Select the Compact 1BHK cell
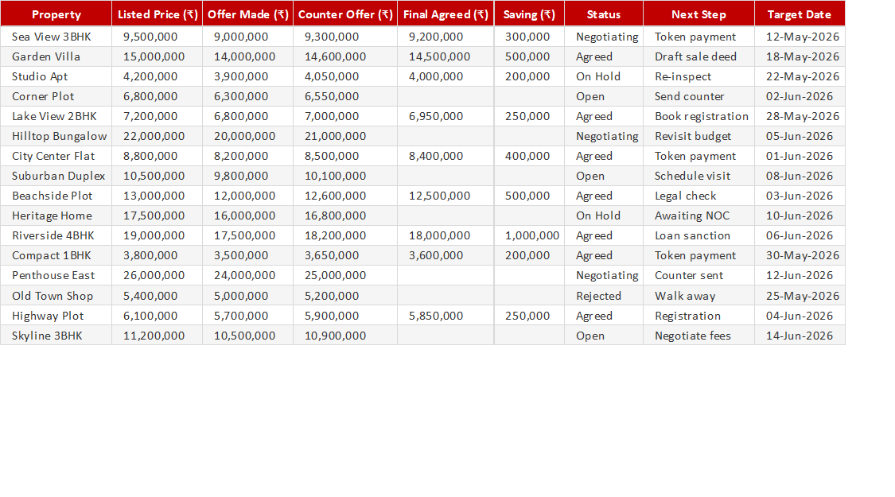This screenshot has width=895, height=497. [x=56, y=255]
